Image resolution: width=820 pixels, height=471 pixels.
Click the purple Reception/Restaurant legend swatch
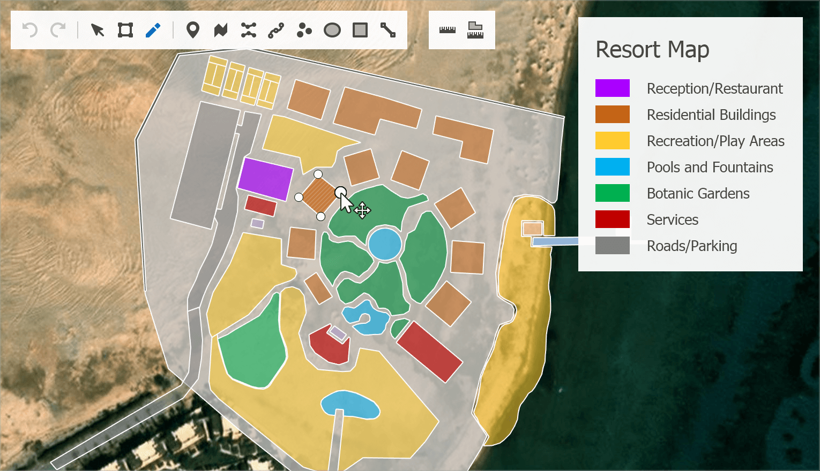[x=612, y=88]
